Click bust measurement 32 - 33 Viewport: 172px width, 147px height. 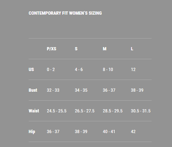(53, 90)
